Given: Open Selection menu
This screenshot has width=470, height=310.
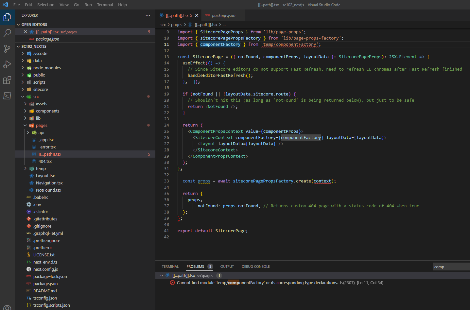Looking at the screenshot, I should 46,5.
